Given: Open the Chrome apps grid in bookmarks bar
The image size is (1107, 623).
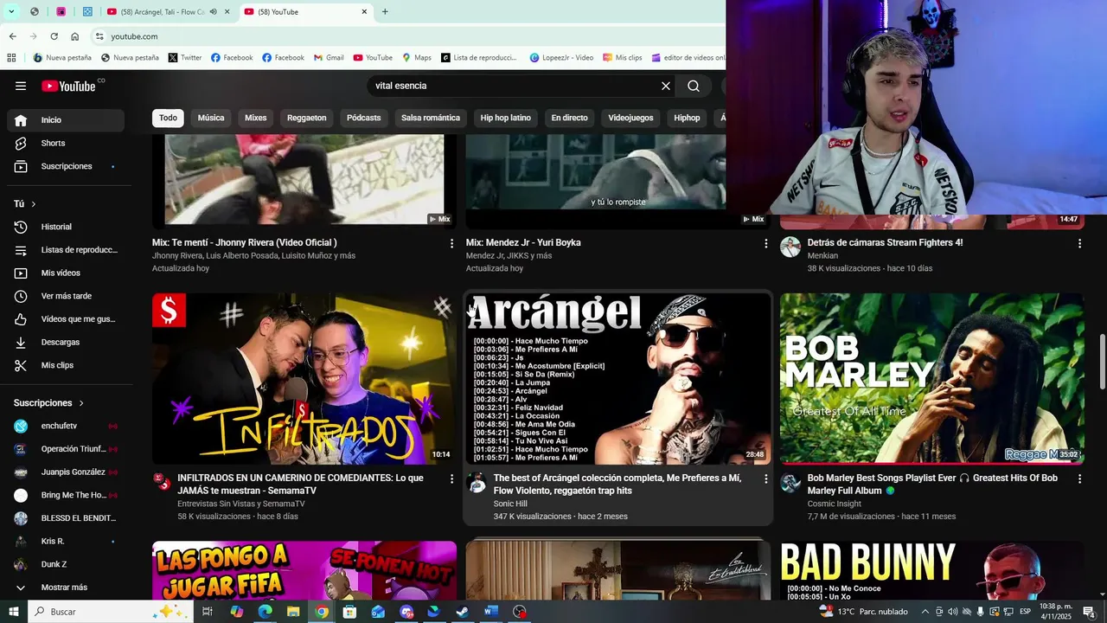Looking at the screenshot, I should click(11, 58).
